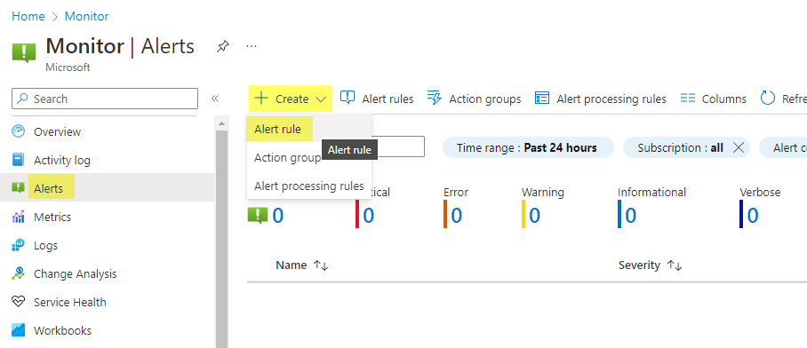Go to Home breadcrumb link
The width and height of the screenshot is (807, 348).
click(x=28, y=16)
